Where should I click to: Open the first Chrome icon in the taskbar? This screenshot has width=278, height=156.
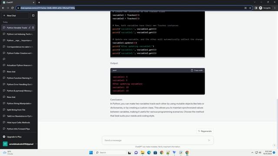pyautogui.click(x=162, y=153)
